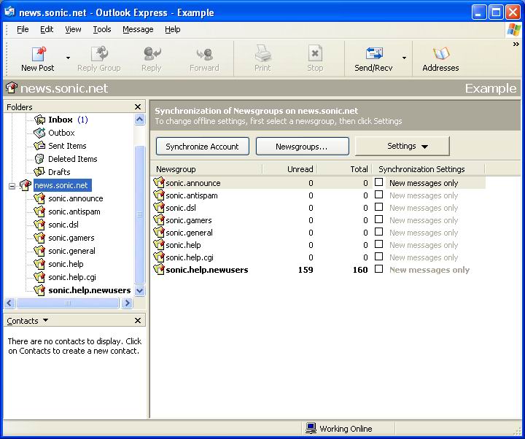Click the Forward toolbar icon
Screen dimensions: 525x439
pos(204,53)
